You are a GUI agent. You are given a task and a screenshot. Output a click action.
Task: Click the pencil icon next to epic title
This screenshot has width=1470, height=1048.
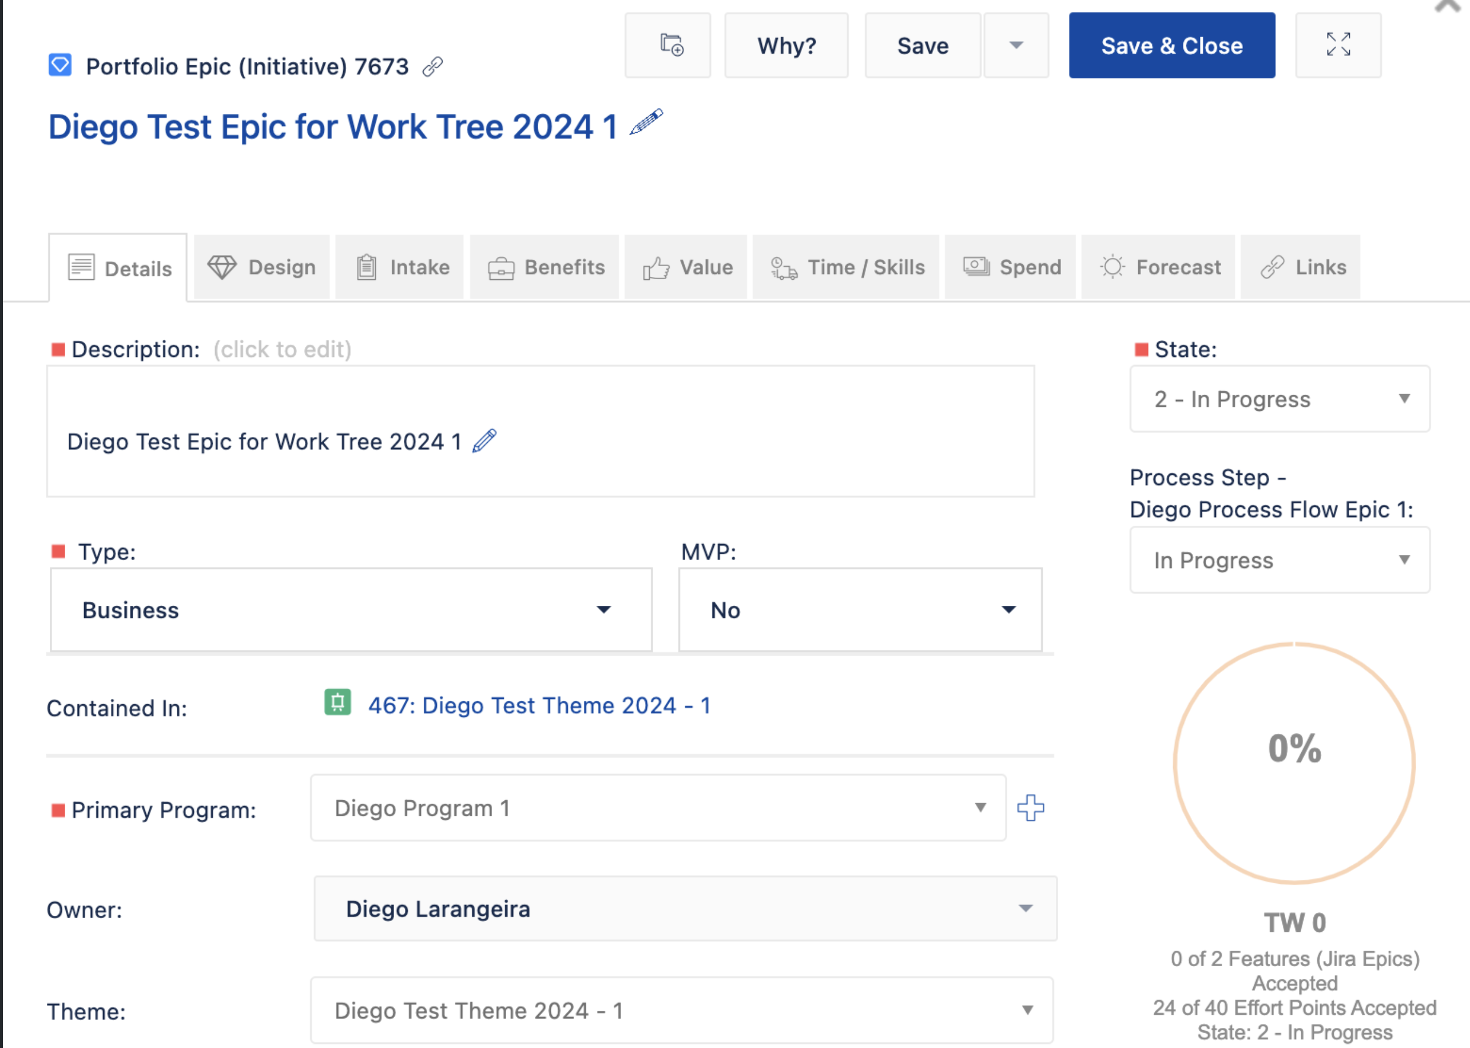pyautogui.click(x=646, y=122)
